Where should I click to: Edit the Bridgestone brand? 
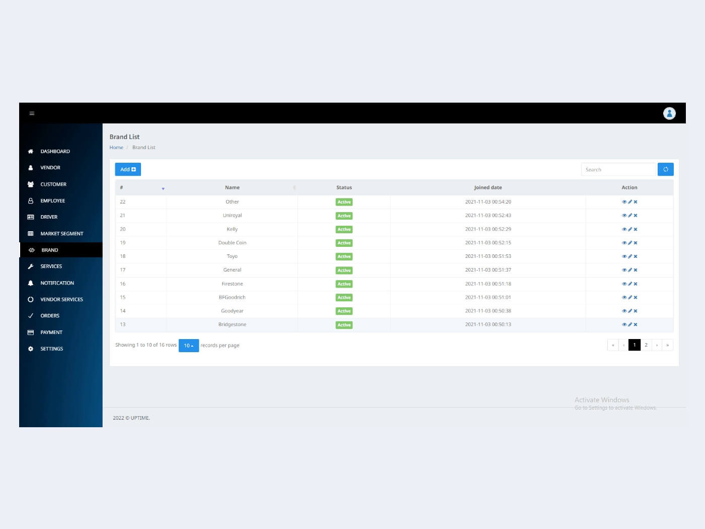coord(629,324)
